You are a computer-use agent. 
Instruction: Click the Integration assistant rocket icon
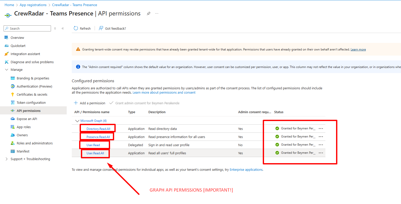[6, 54]
